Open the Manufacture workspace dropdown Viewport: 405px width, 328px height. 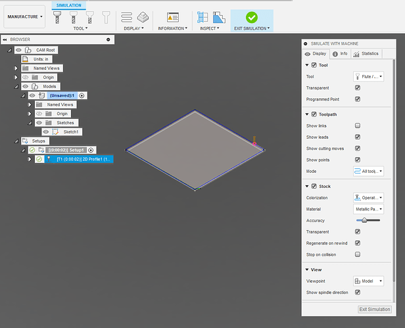[x=24, y=17]
